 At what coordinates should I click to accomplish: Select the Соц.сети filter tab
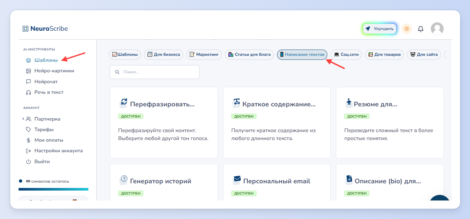click(x=346, y=55)
